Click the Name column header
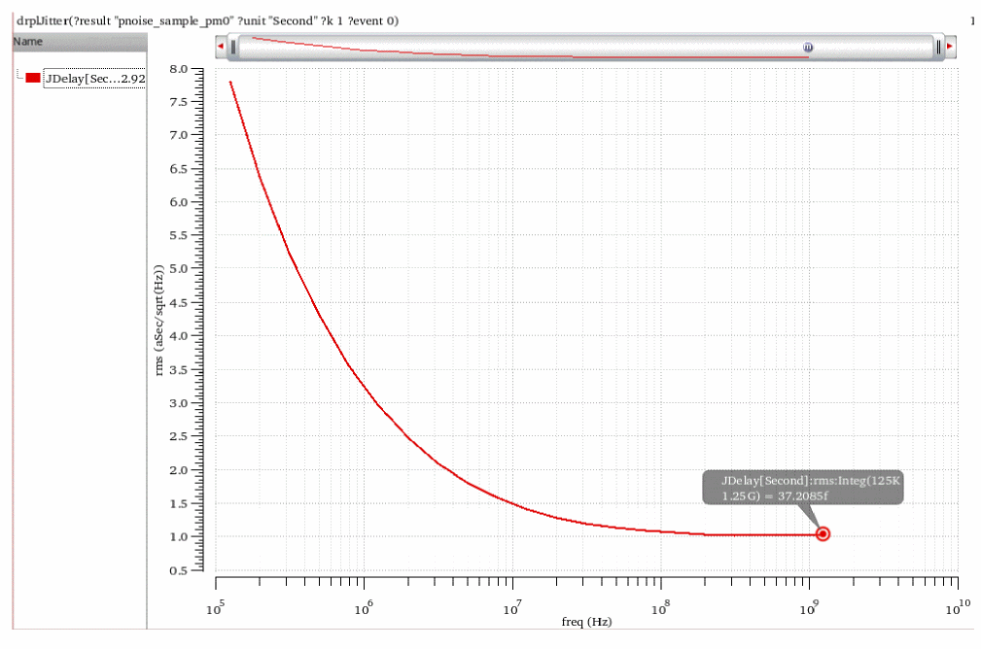This screenshot has height=649, width=981. [x=80, y=42]
